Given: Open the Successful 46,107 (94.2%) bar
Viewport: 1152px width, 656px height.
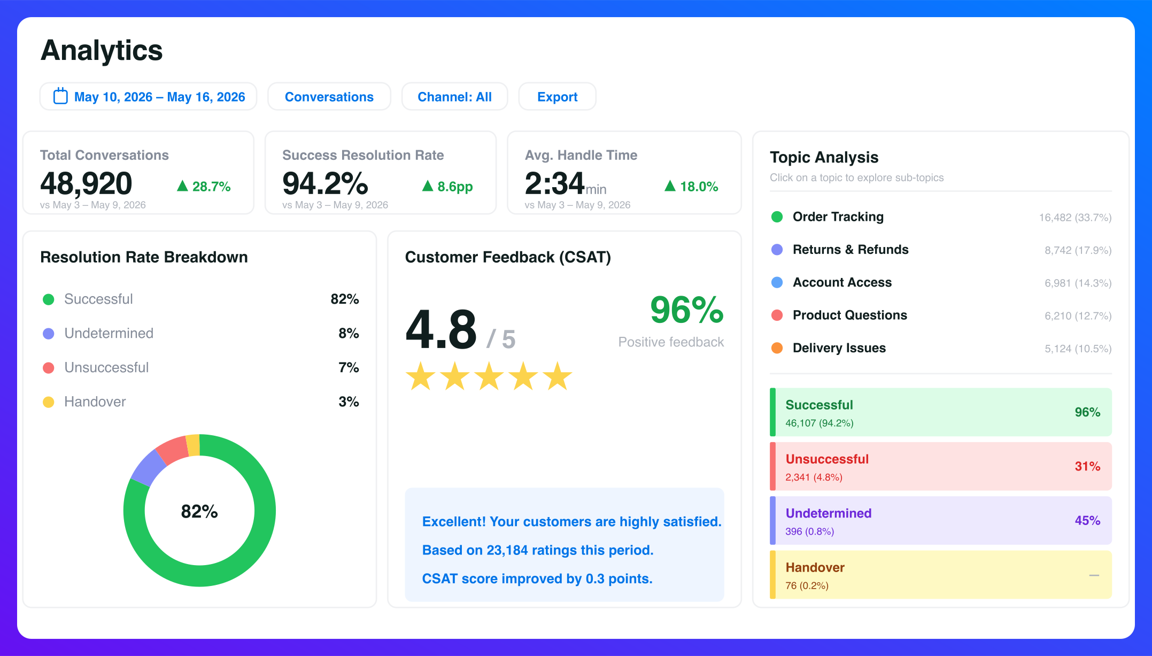Looking at the screenshot, I should click(x=941, y=412).
